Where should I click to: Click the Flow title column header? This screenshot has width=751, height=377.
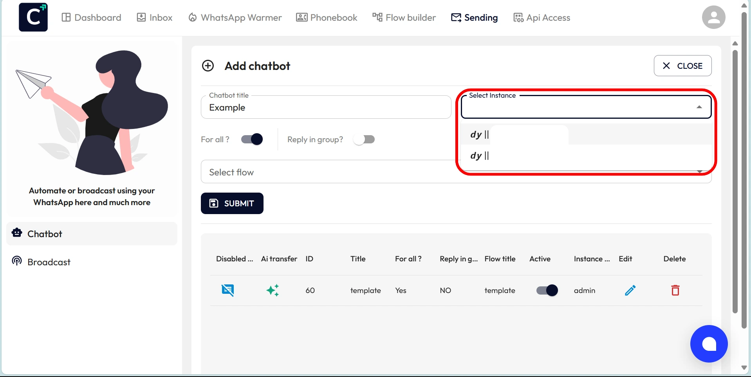500,259
